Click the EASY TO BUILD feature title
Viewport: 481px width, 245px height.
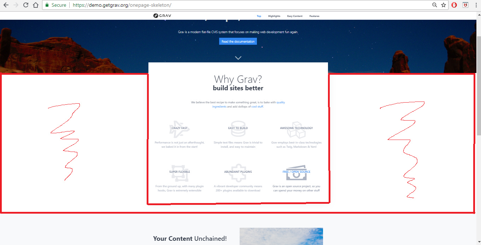pyautogui.click(x=238, y=128)
